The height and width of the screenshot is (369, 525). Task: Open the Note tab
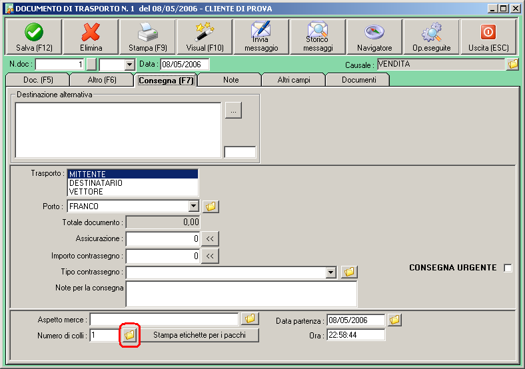(231, 80)
